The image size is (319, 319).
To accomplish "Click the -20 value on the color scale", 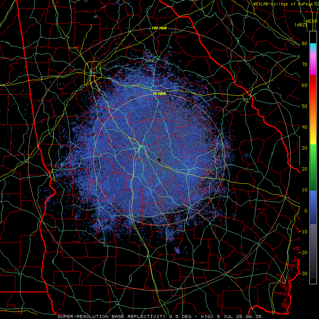I will pos(303,252).
